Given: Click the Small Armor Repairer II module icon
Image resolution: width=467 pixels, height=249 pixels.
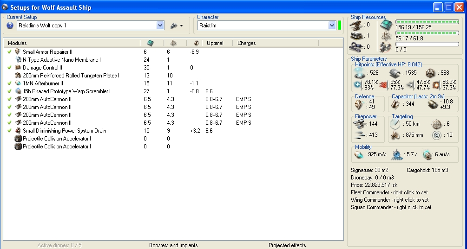Looking at the screenshot, I should pyautogui.click(x=17, y=52).
